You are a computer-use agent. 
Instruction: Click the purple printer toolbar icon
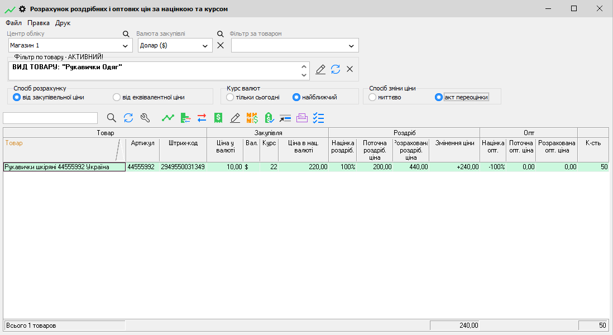[x=302, y=118]
